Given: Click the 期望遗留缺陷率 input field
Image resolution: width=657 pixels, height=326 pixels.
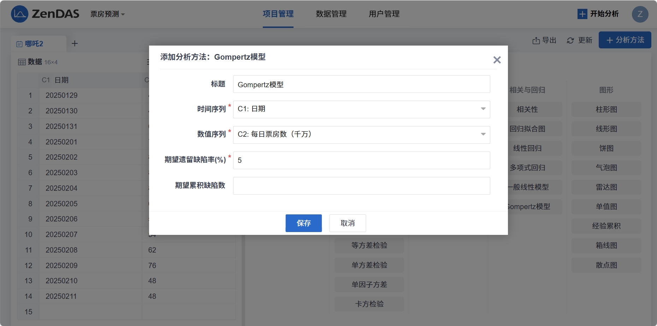Looking at the screenshot, I should pos(361,160).
